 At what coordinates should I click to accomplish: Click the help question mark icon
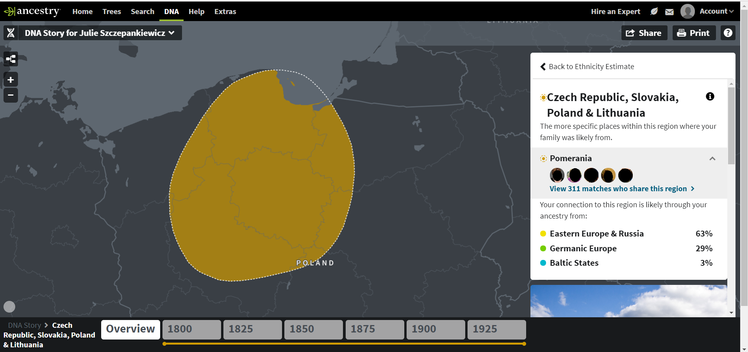(x=728, y=33)
